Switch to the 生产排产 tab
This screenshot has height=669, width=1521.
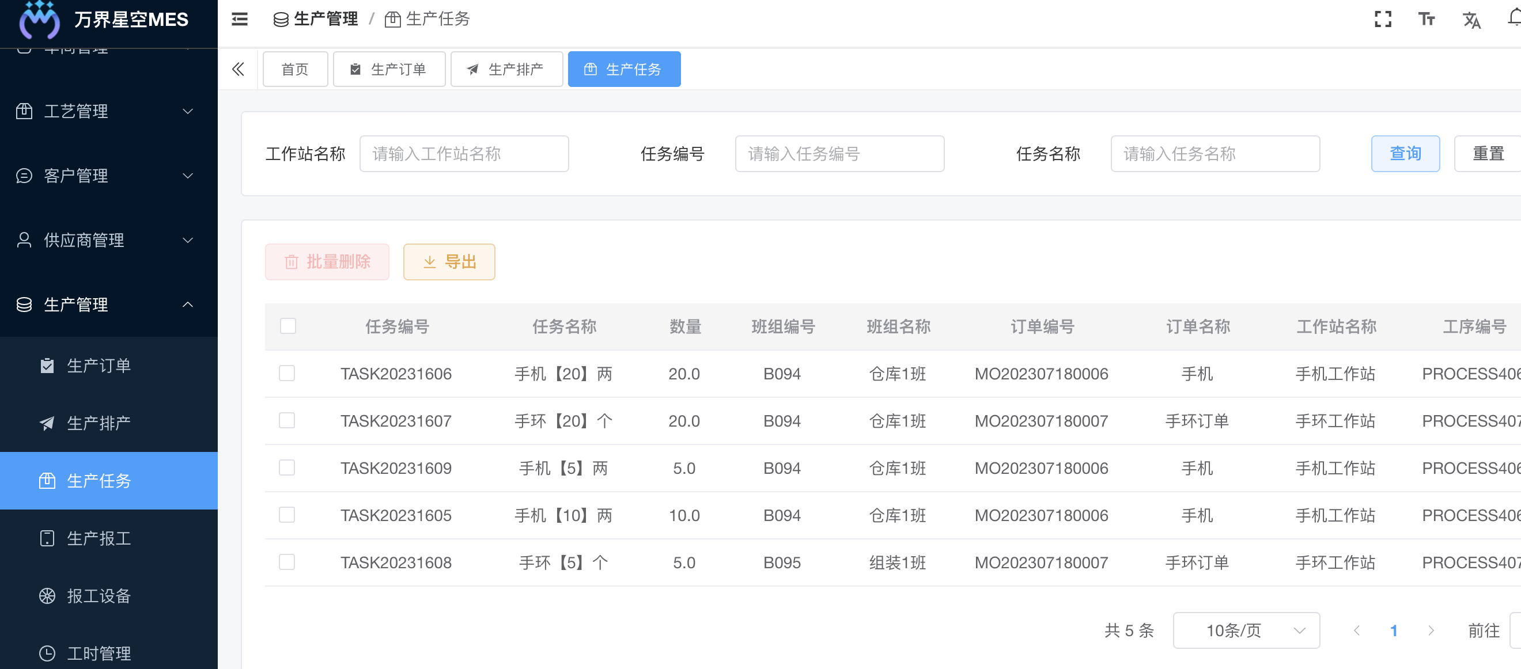[x=506, y=70]
